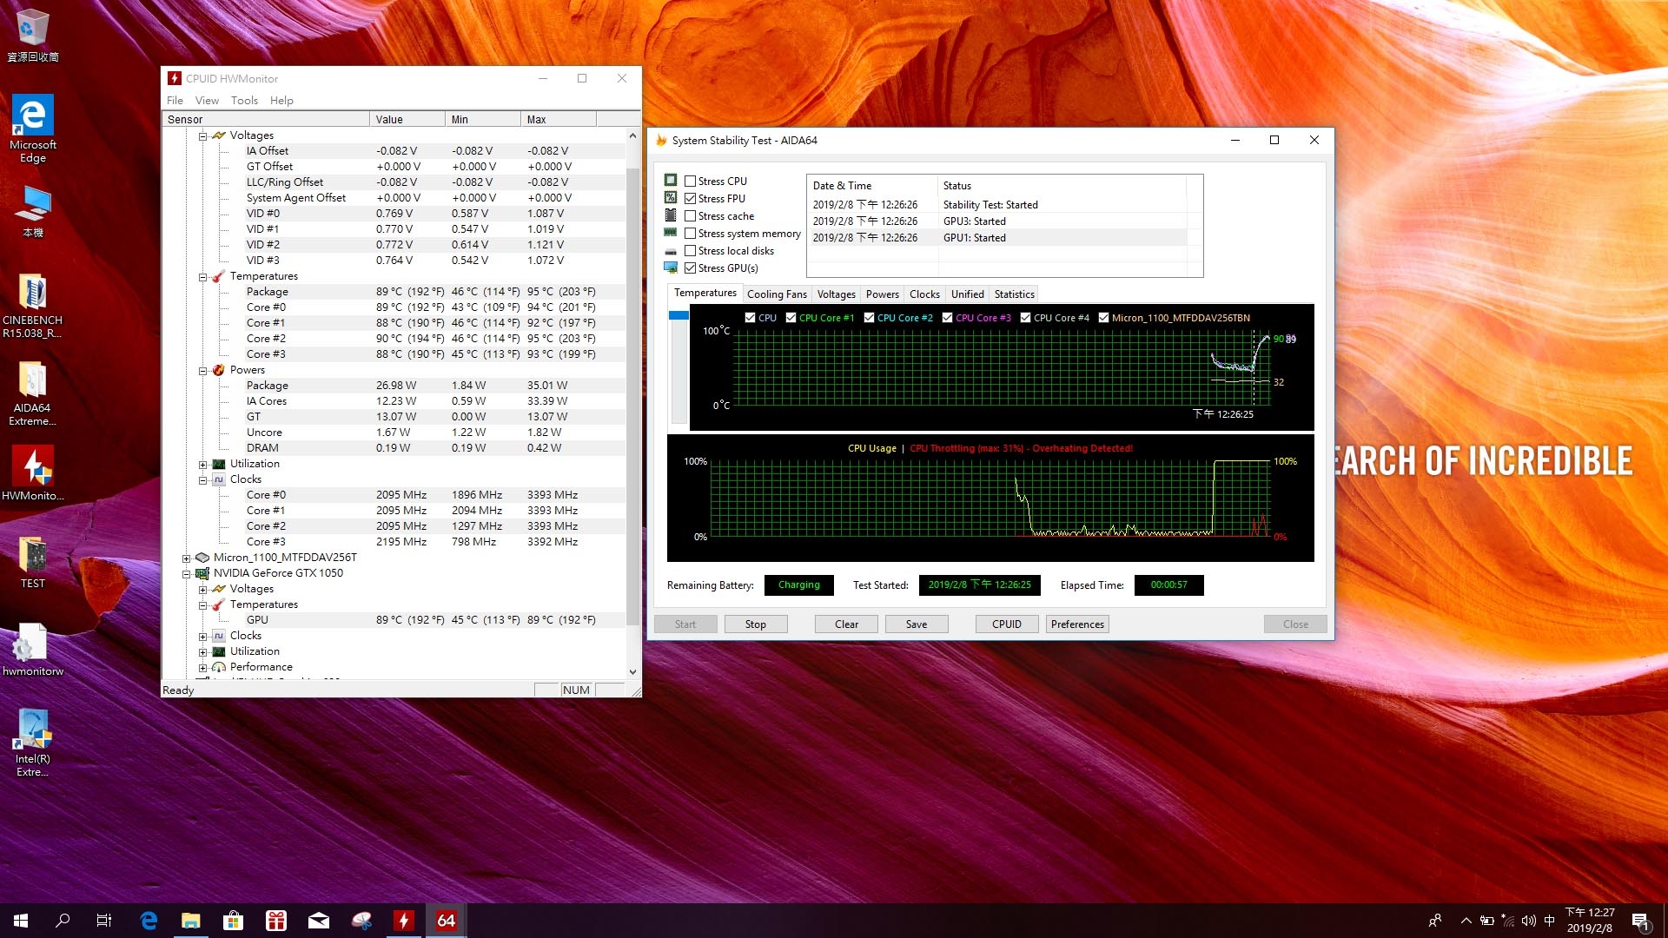Viewport: 1668px width, 938px height.
Task: Click the People icon in taskbar
Action: coord(1435,921)
